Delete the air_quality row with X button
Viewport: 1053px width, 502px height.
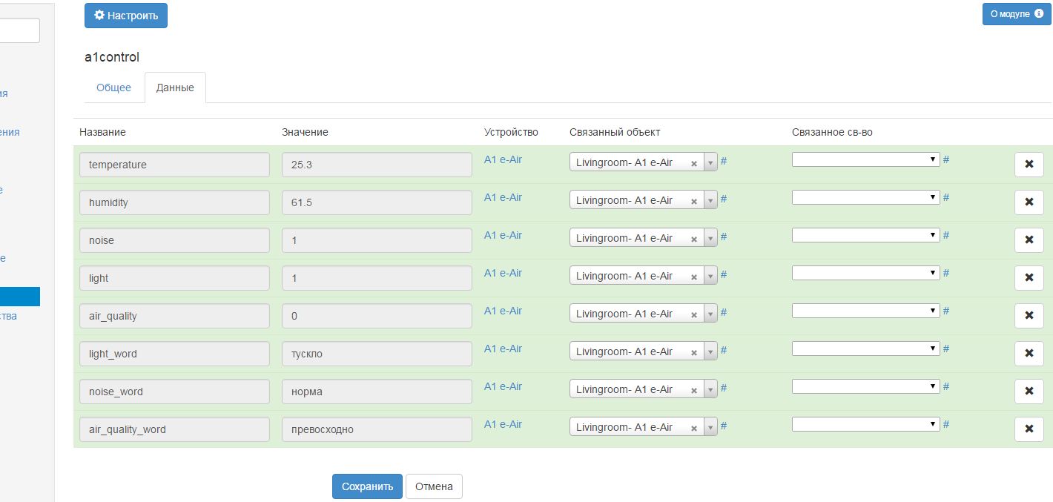(1029, 316)
